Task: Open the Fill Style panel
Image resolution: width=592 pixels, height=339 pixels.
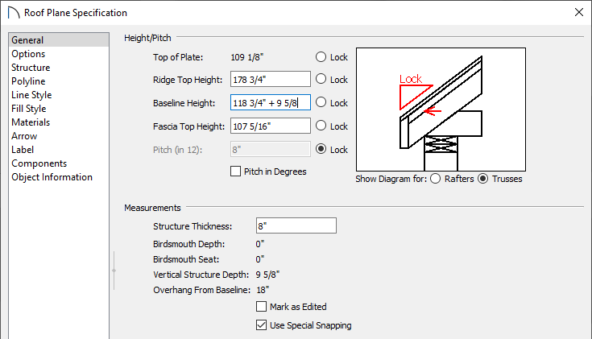Action: (x=29, y=109)
